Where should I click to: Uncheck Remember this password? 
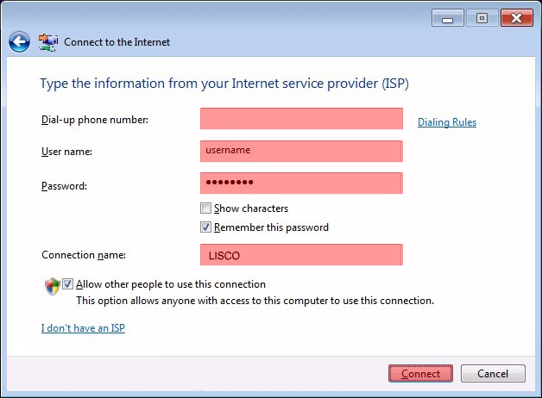(205, 227)
